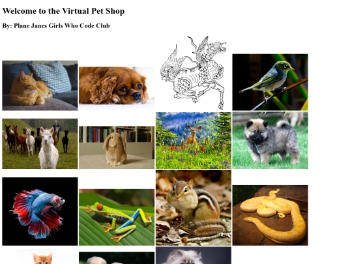
Task: Select the red and blue betta fish
Action: pyautogui.click(x=40, y=211)
